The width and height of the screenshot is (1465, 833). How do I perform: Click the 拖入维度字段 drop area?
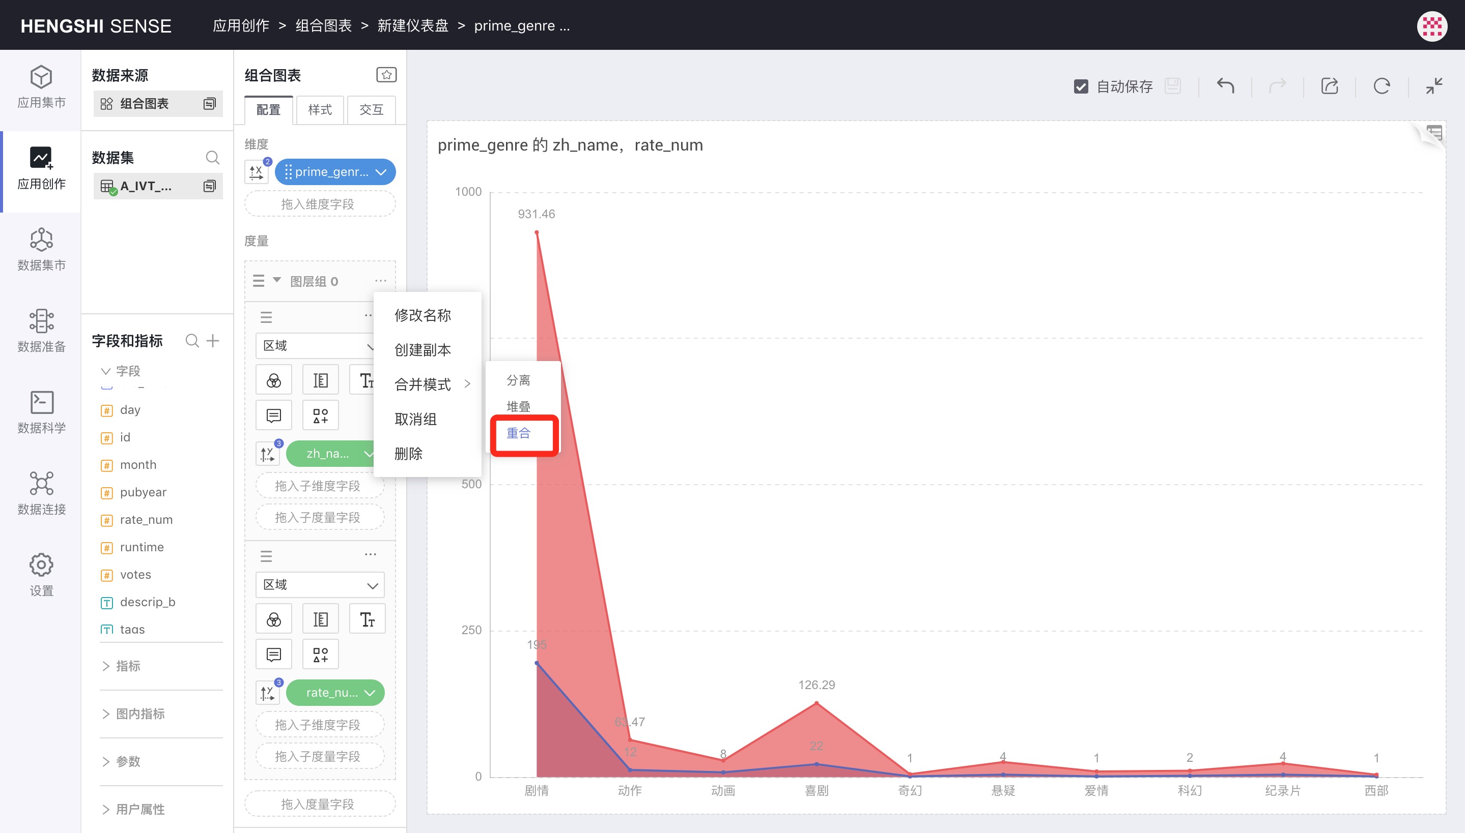pyautogui.click(x=320, y=204)
